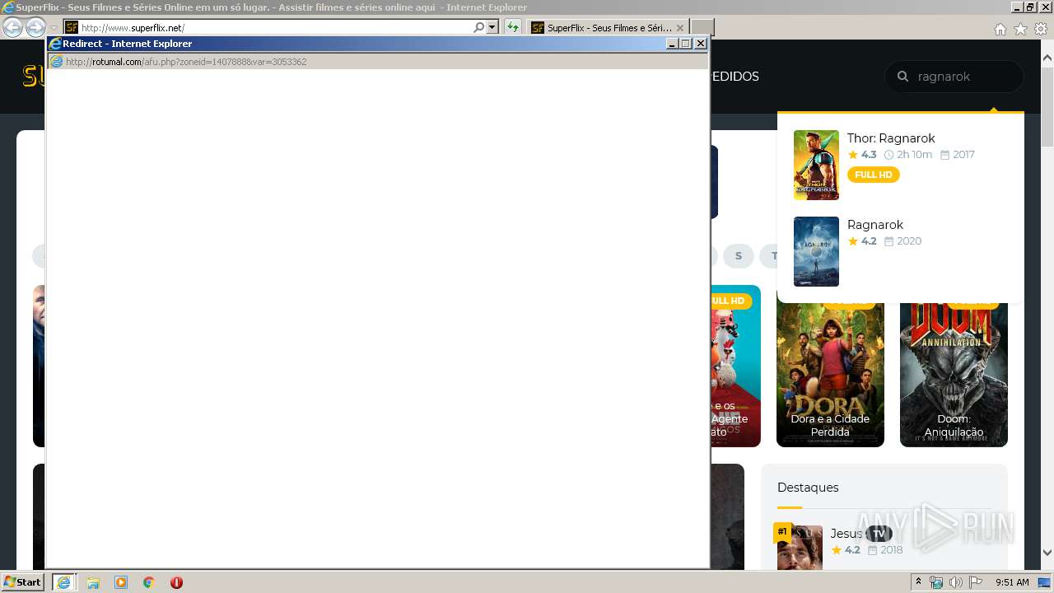This screenshot has width=1054, height=593.
Task: Open Windows Explorer folder taskbar icon
Action: point(93,582)
